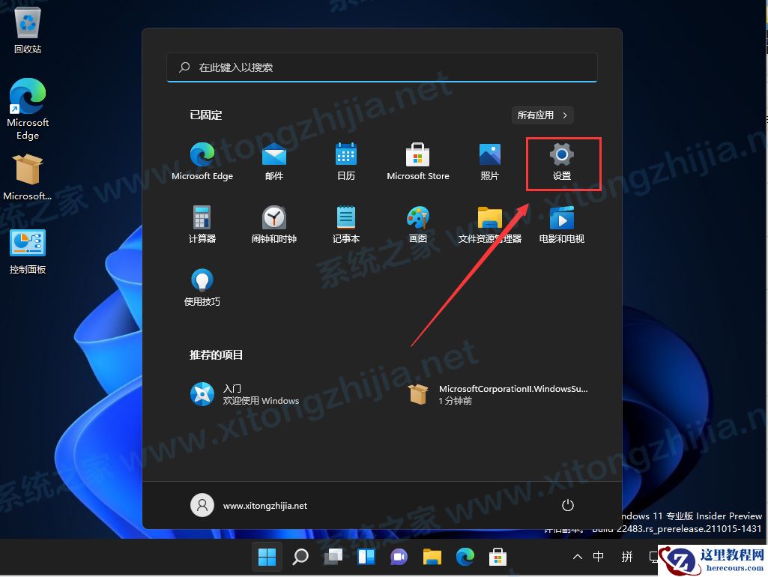This screenshot has height=577, width=768.
Task: Open the power options menu
Action: [x=567, y=505]
